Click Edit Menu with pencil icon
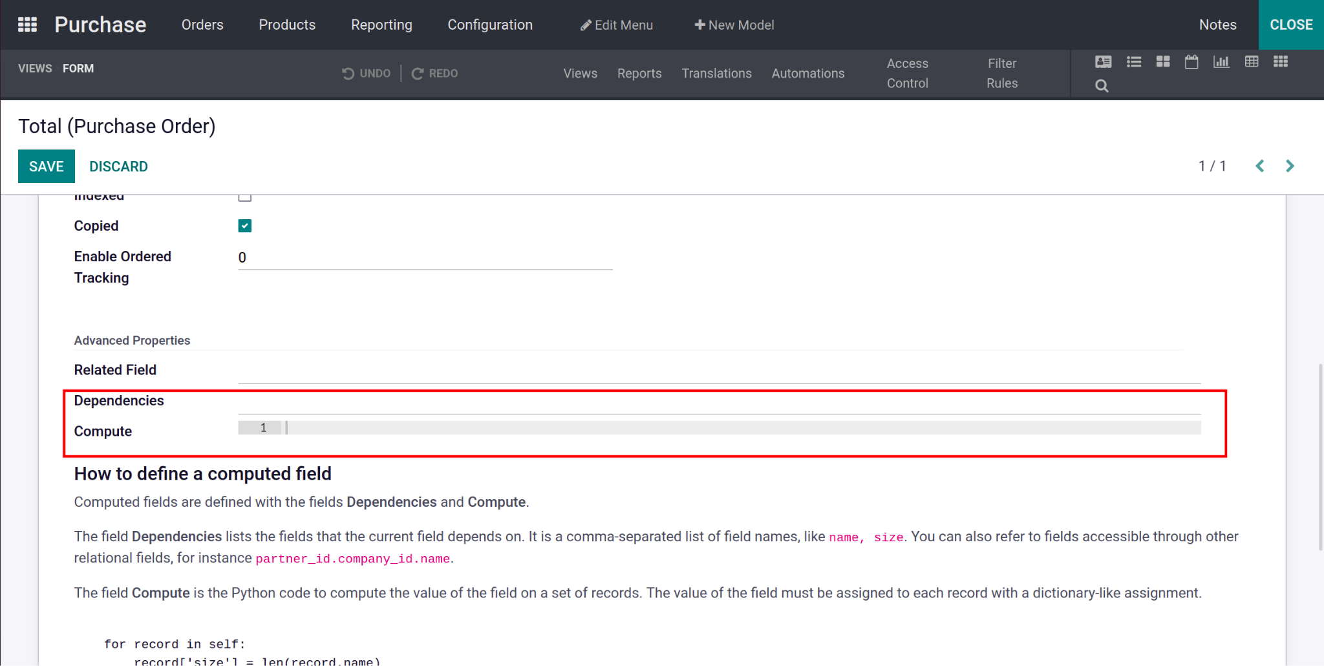1324x666 pixels. point(617,25)
